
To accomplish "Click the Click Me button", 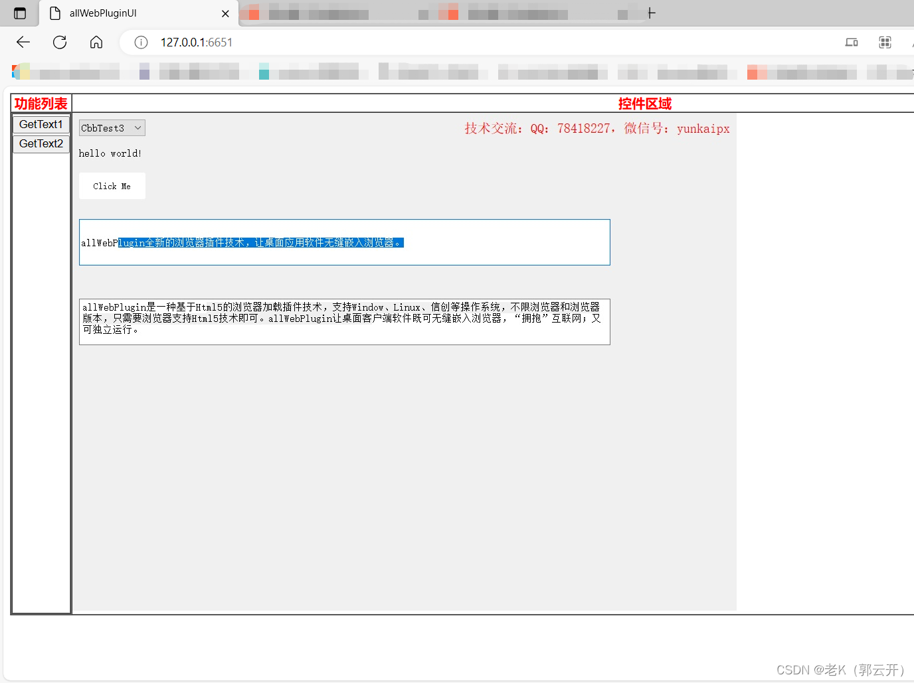I will [112, 186].
